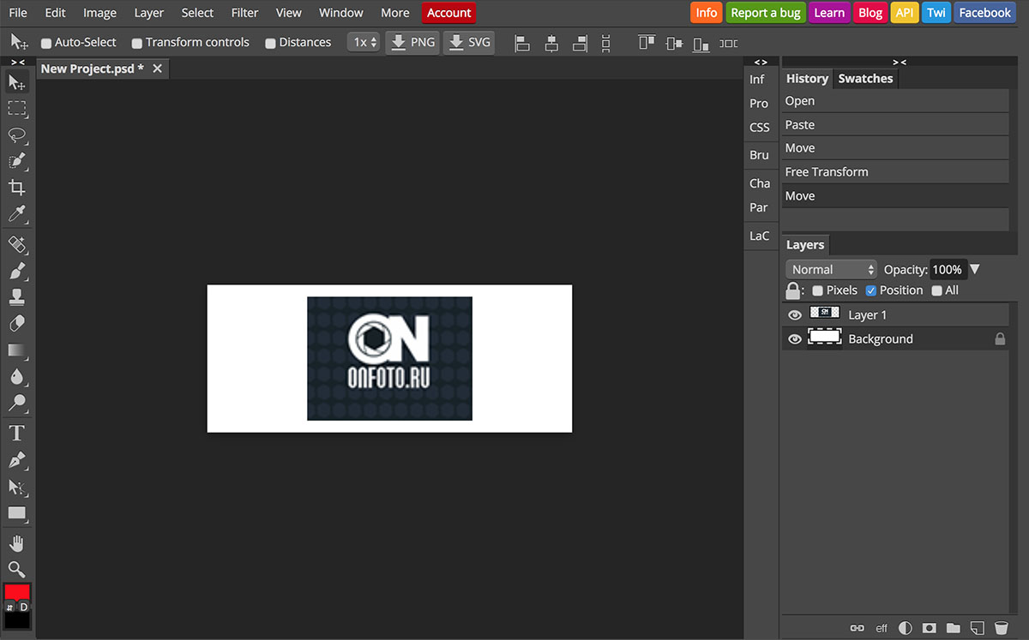Expand the Opacity slider arrow
The image size is (1029, 640).
pyautogui.click(x=974, y=270)
